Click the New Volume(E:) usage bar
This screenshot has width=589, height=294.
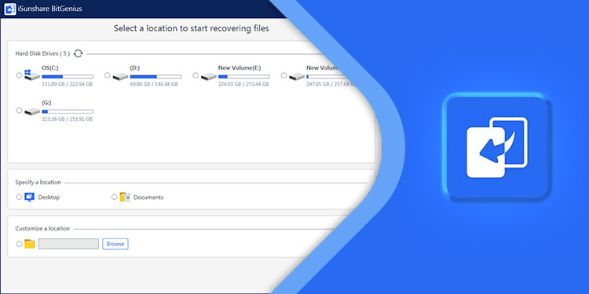click(244, 77)
